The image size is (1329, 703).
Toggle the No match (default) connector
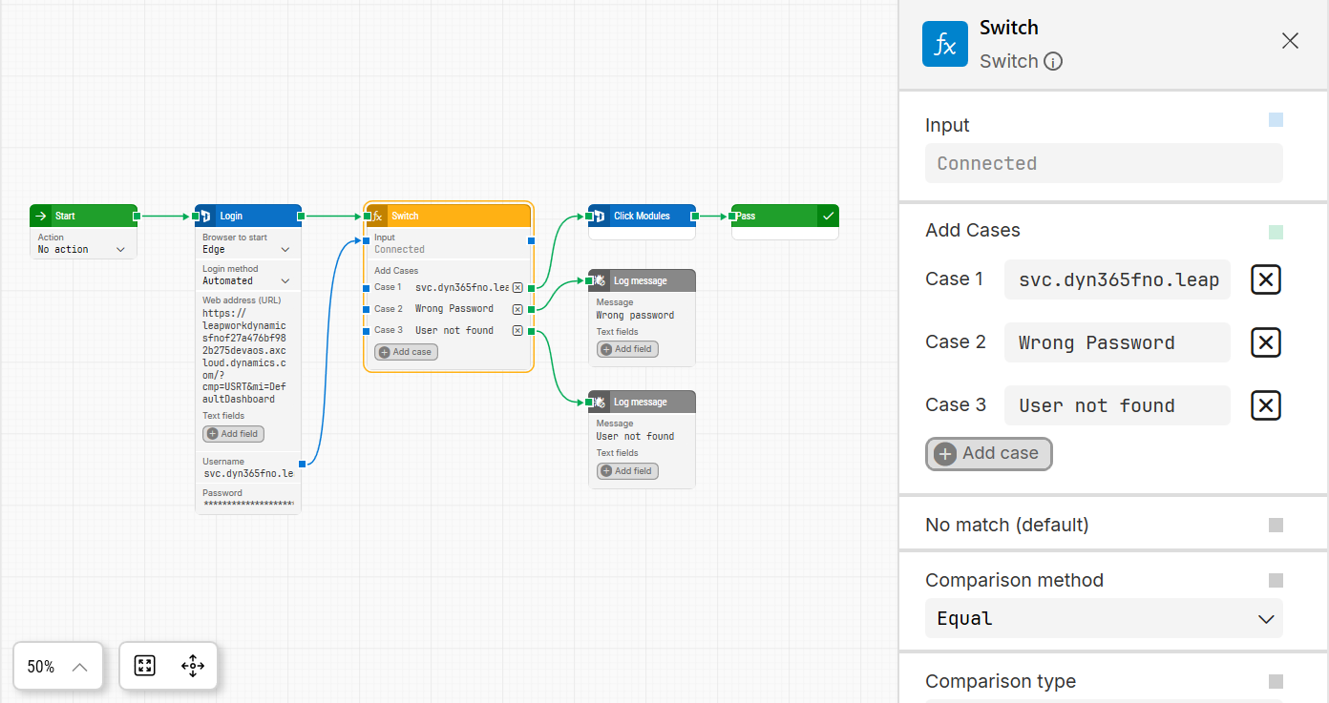[1276, 526]
